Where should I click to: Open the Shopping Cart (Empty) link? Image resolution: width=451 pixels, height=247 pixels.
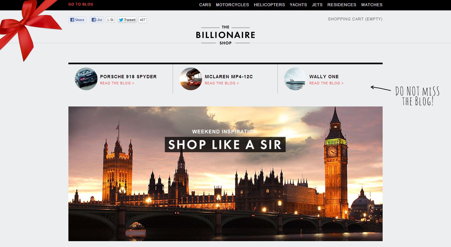coord(355,19)
